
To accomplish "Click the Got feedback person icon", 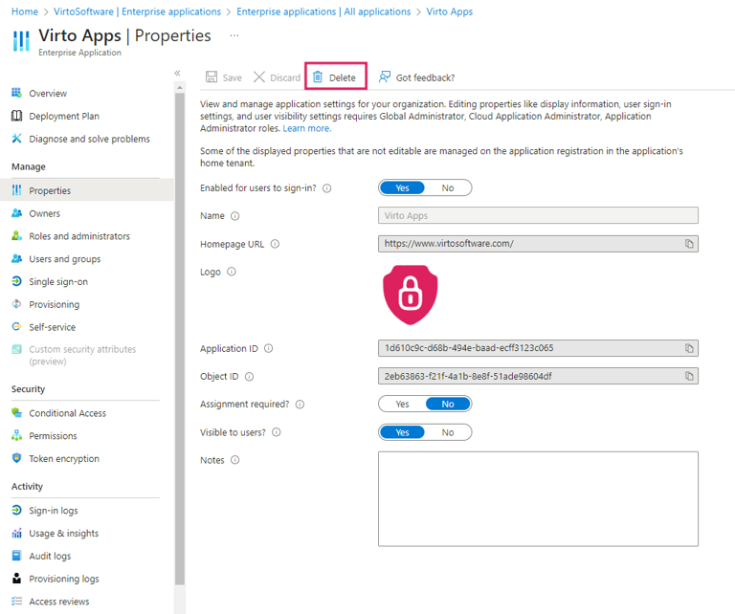I will (x=385, y=77).
